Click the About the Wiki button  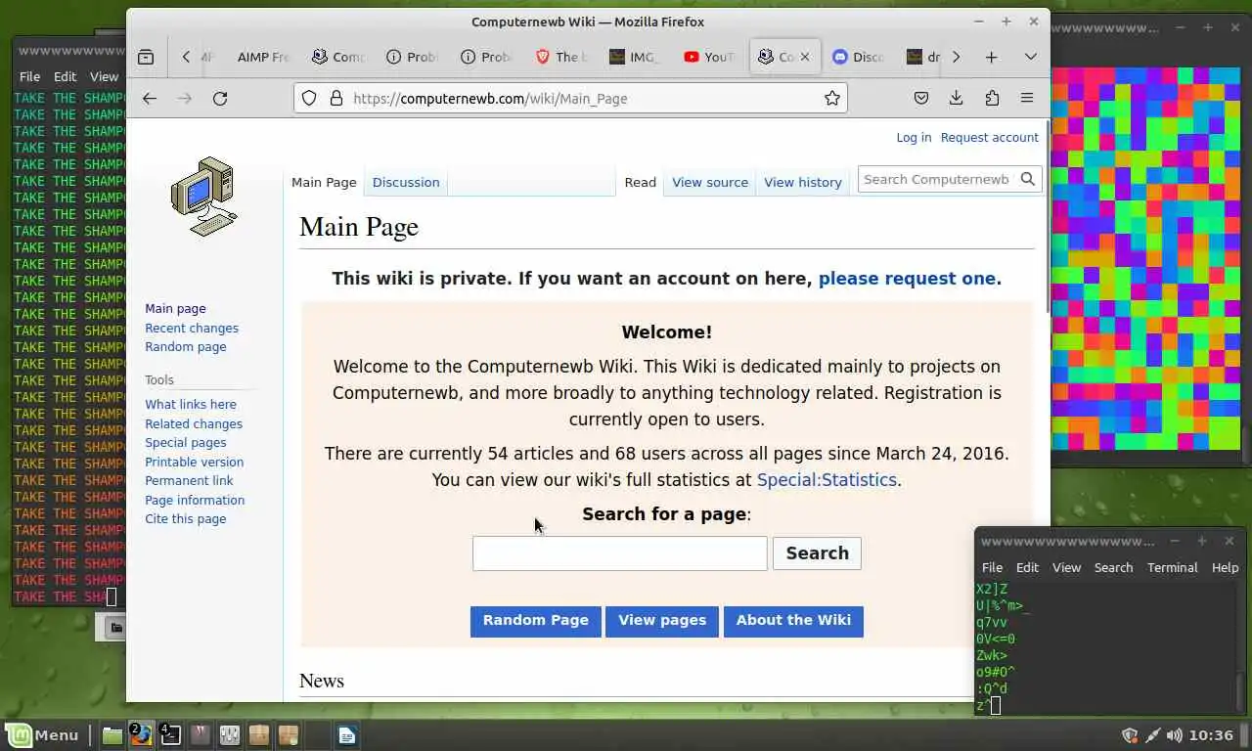click(793, 621)
